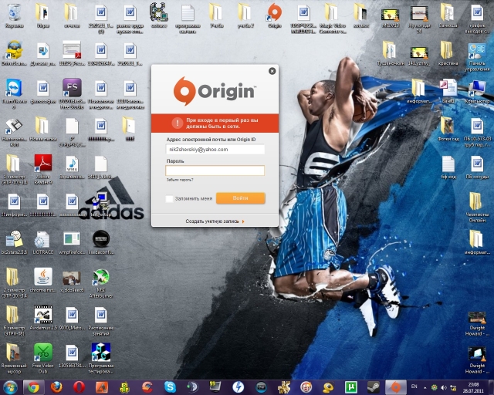
Task: Select the Корзина recycle bin icon
Action: point(14,15)
